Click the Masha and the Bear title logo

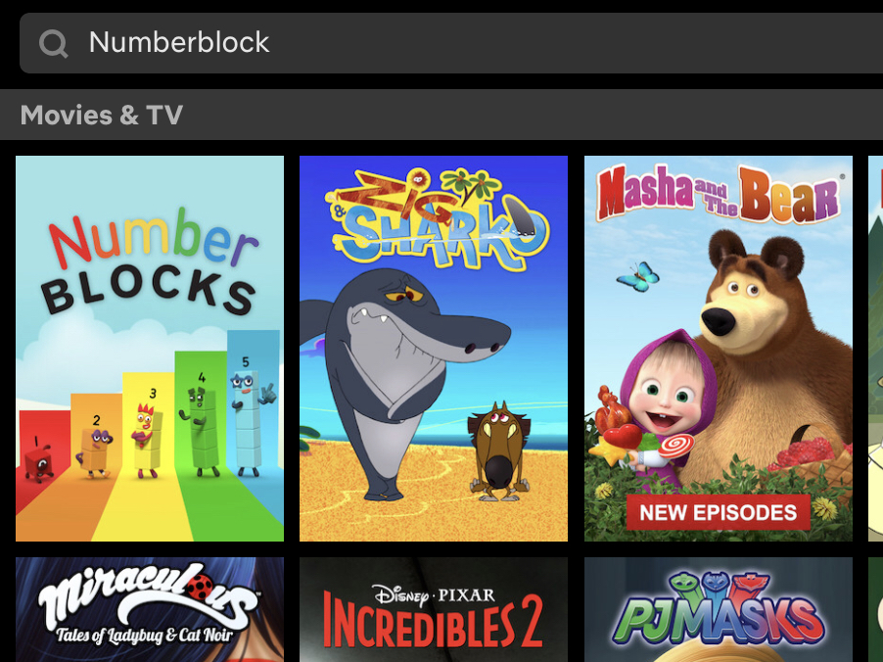coord(719,193)
